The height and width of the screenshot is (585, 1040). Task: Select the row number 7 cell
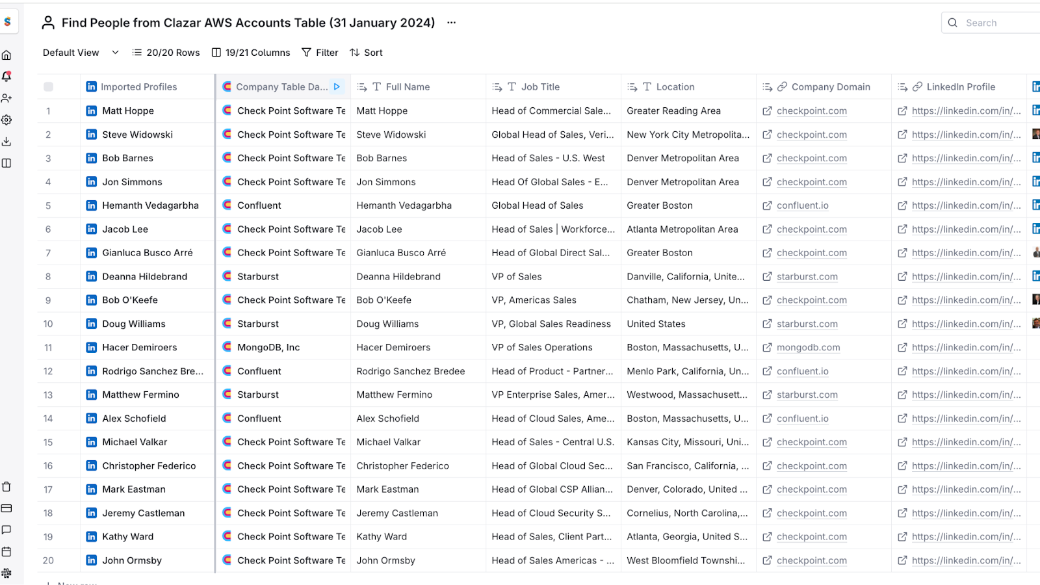48,253
